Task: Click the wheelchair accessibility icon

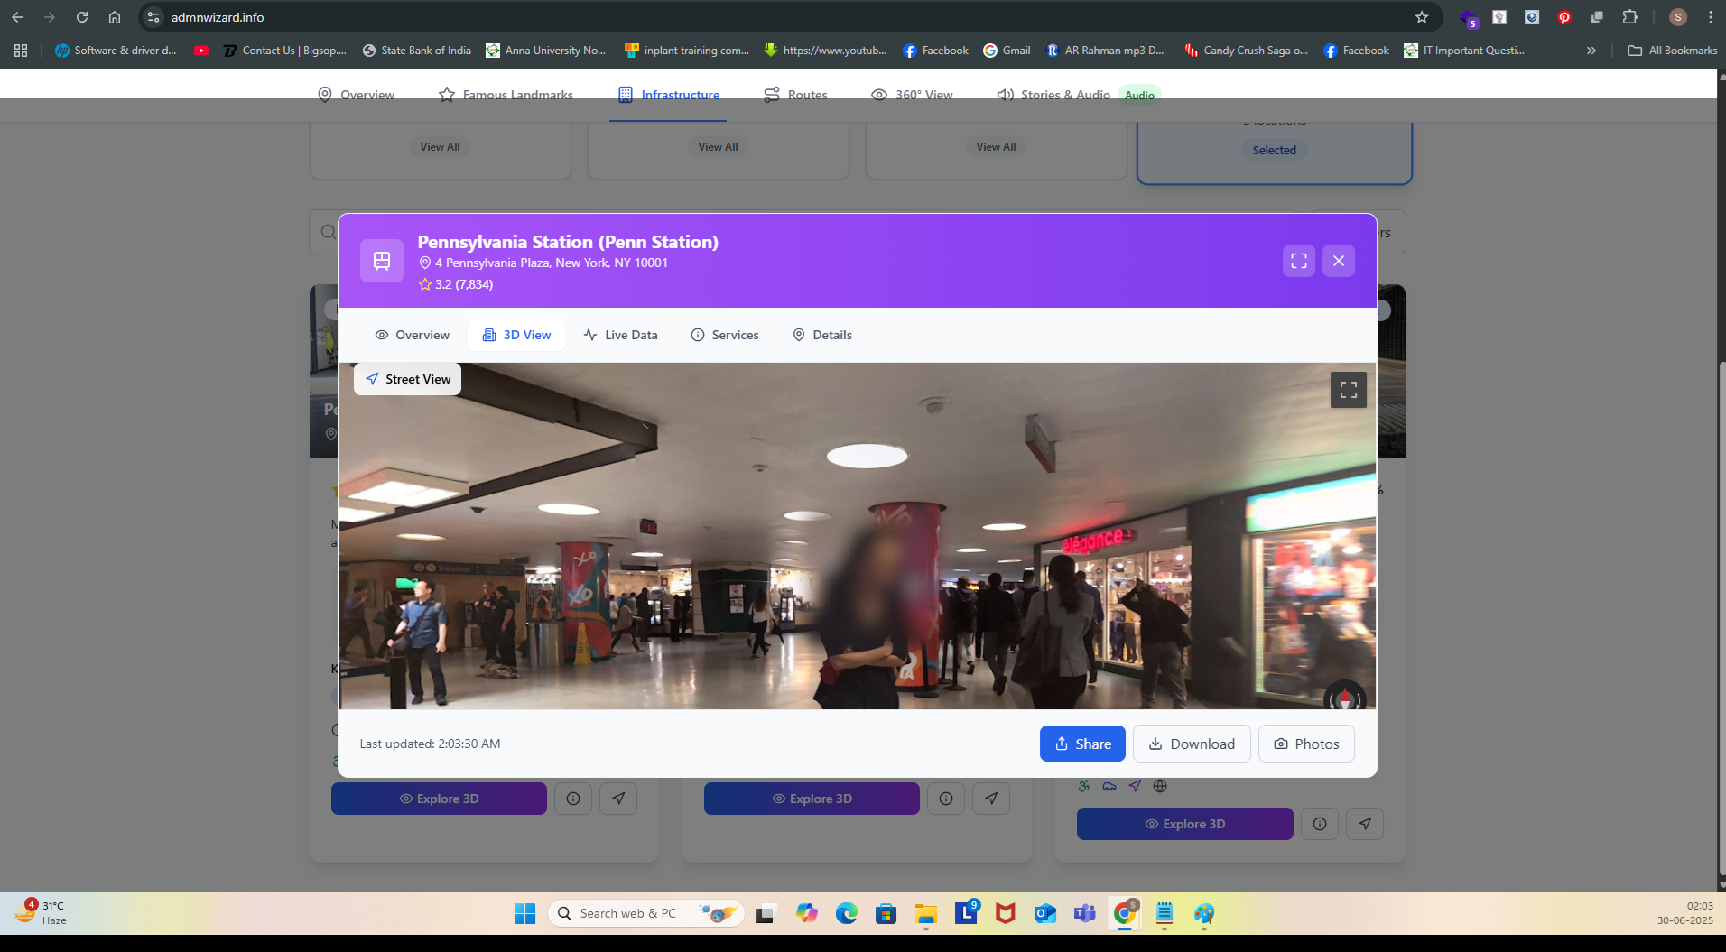Action: coord(1083,786)
